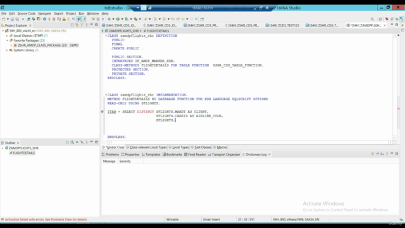Switch to the Feed Reader tab
The image size is (405, 228).
[195, 155]
